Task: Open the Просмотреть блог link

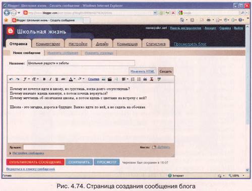Action: pos(190,44)
